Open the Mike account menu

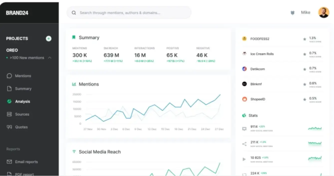click(306, 12)
